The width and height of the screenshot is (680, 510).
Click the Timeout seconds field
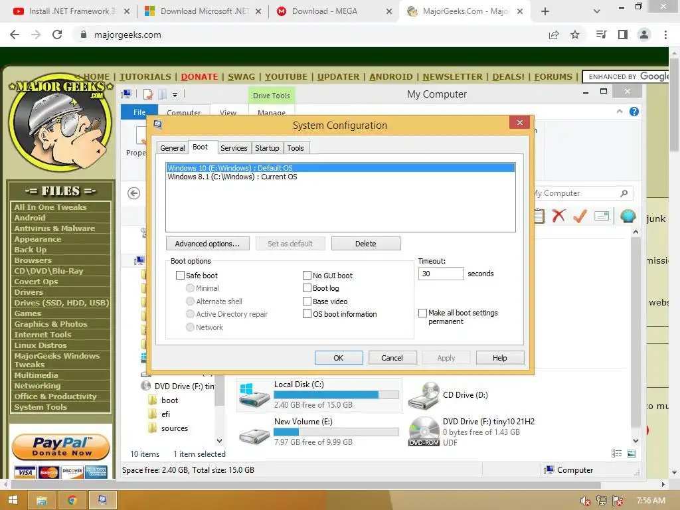pos(441,274)
